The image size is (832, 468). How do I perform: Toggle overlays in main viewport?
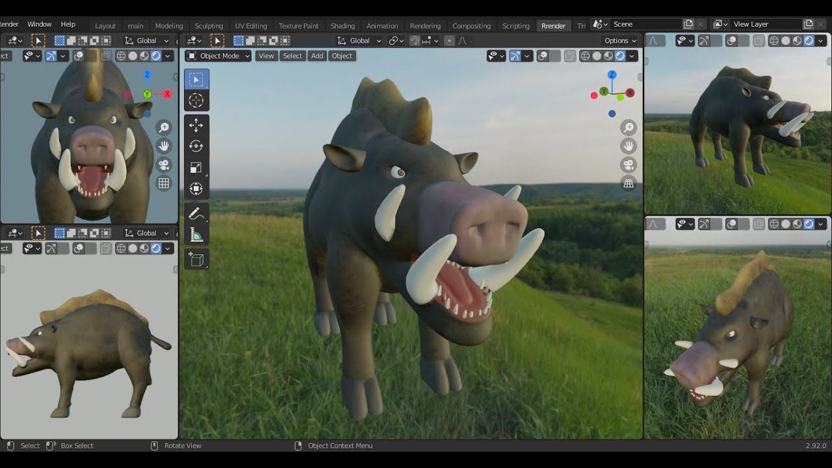pyautogui.click(x=543, y=56)
